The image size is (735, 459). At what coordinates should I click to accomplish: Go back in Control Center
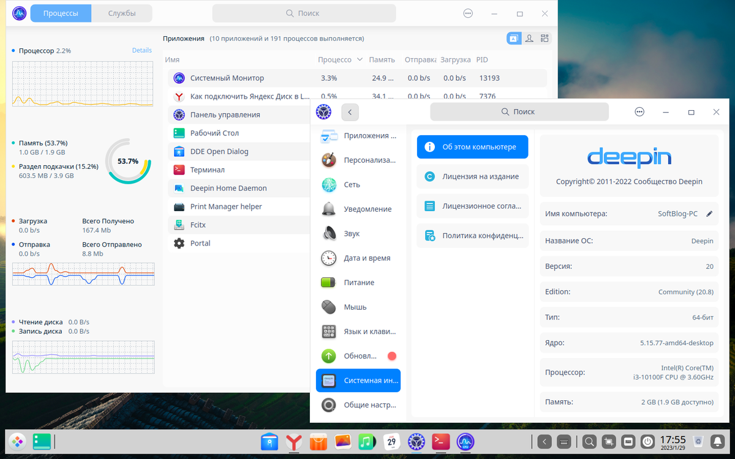pos(350,112)
